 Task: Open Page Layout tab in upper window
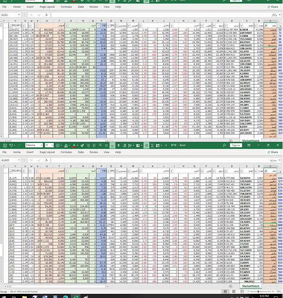[47, 7]
